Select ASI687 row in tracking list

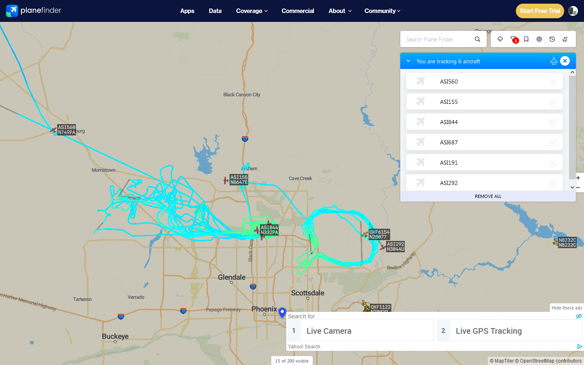pos(485,142)
